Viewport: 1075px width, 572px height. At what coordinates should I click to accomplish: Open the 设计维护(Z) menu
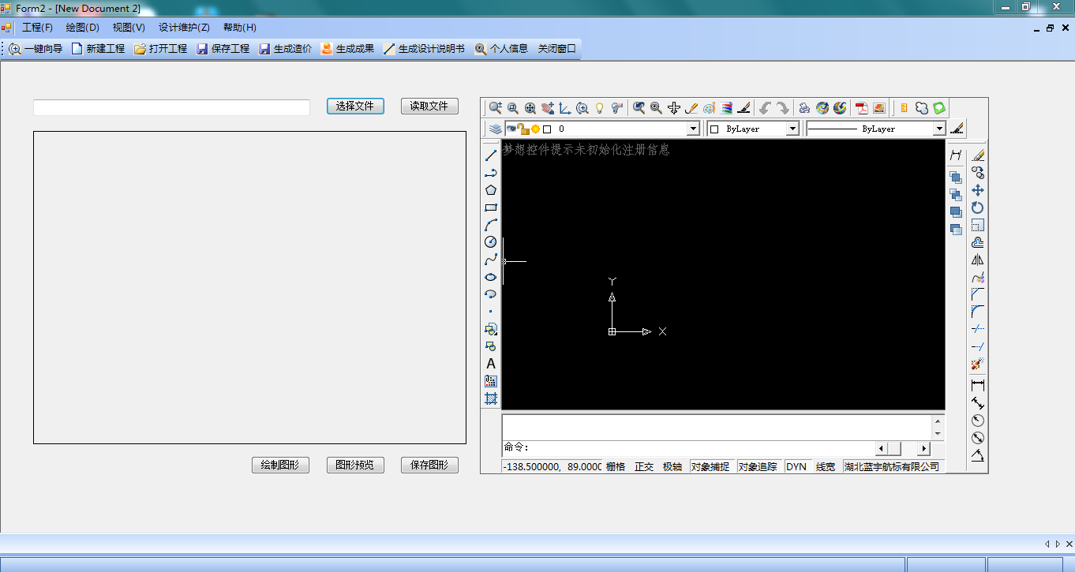click(184, 28)
